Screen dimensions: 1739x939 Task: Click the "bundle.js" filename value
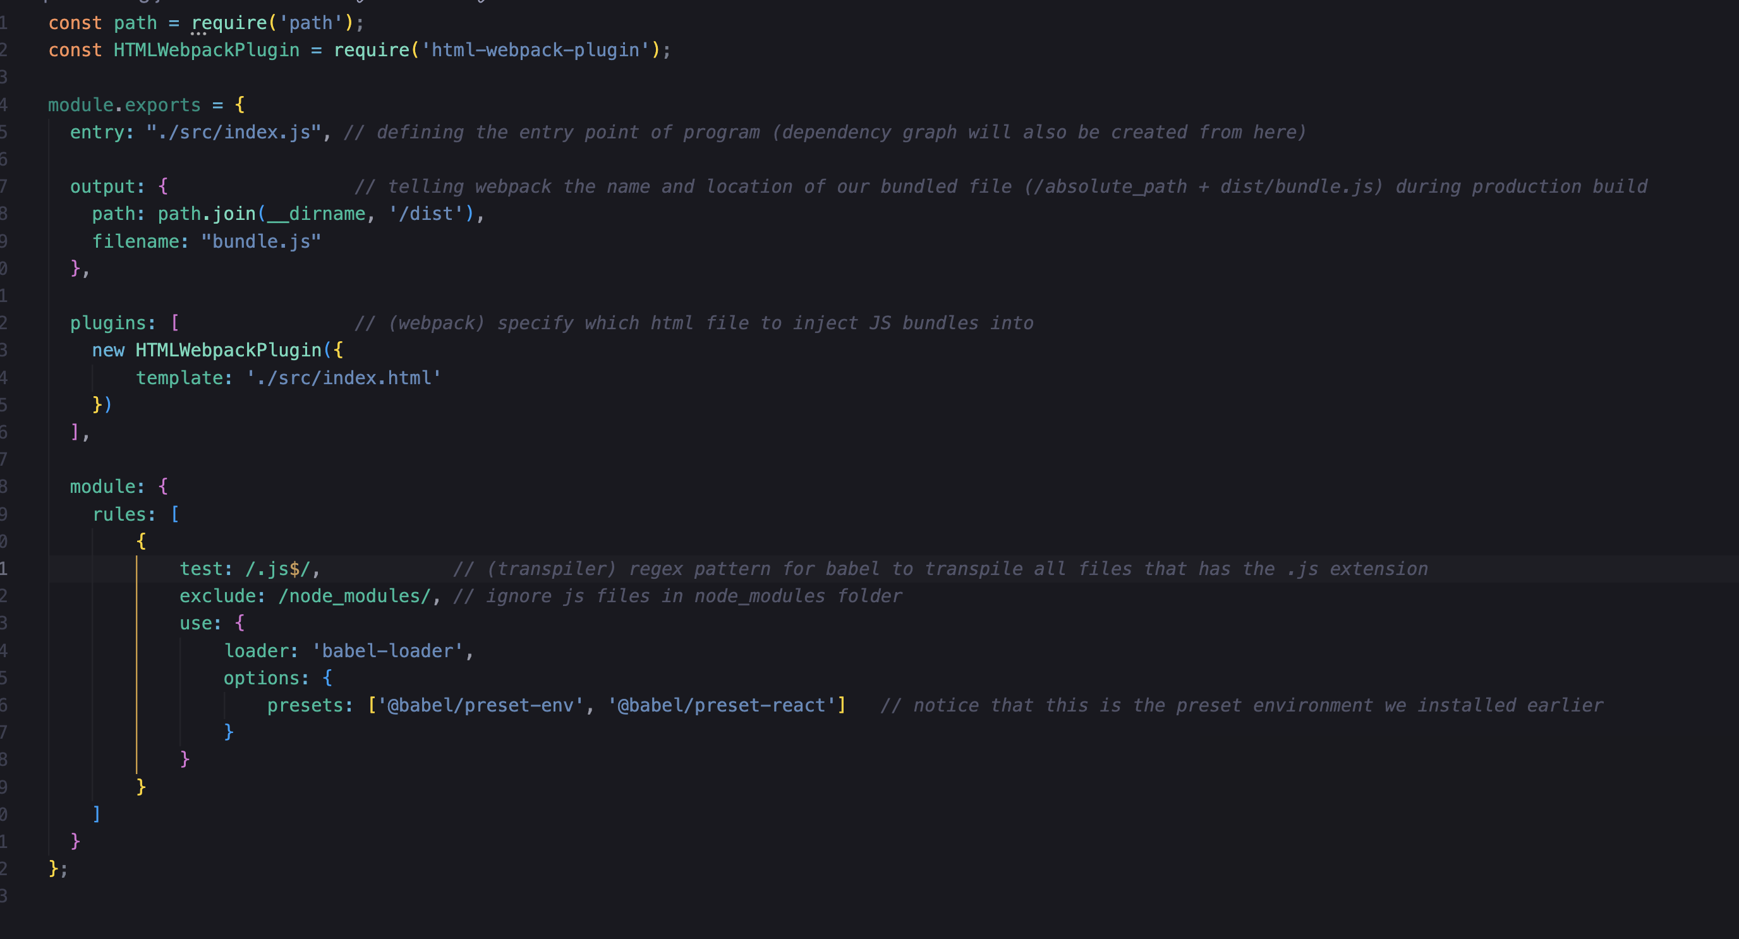click(260, 241)
